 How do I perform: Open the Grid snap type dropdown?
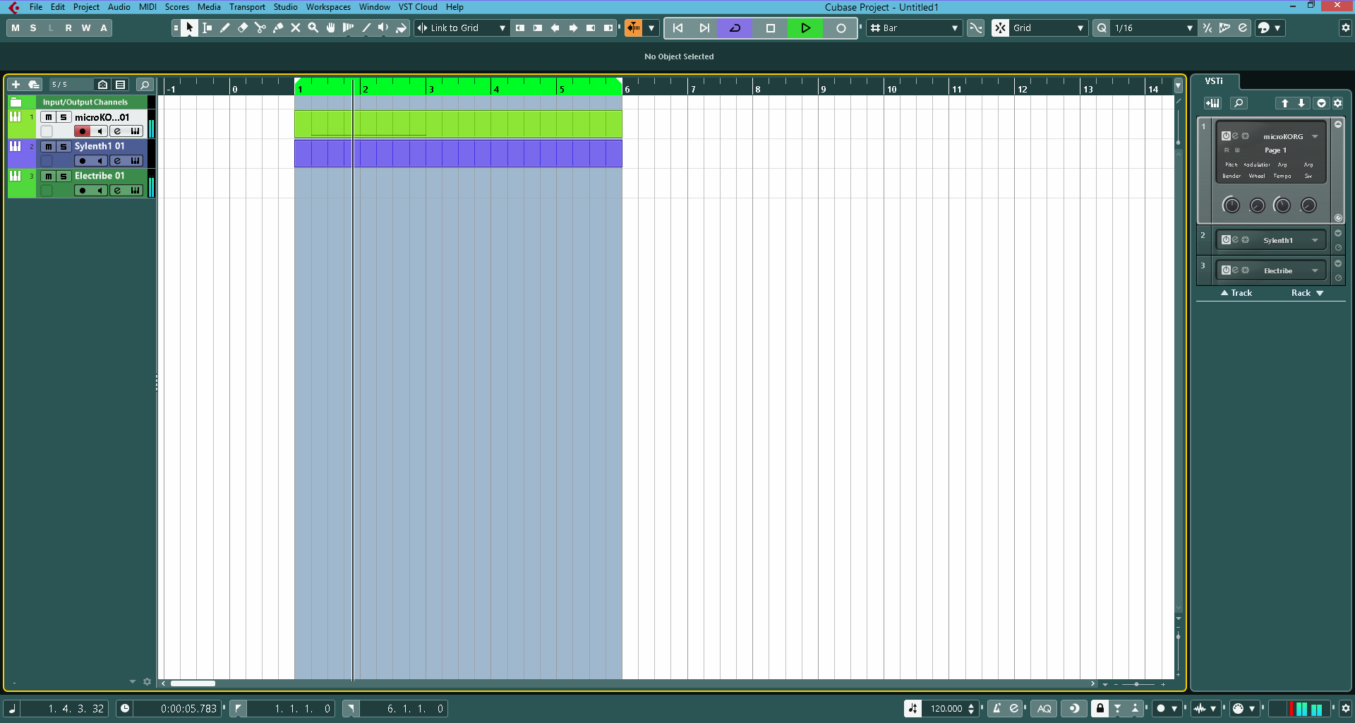pyautogui.click(x=1048, y=28)
